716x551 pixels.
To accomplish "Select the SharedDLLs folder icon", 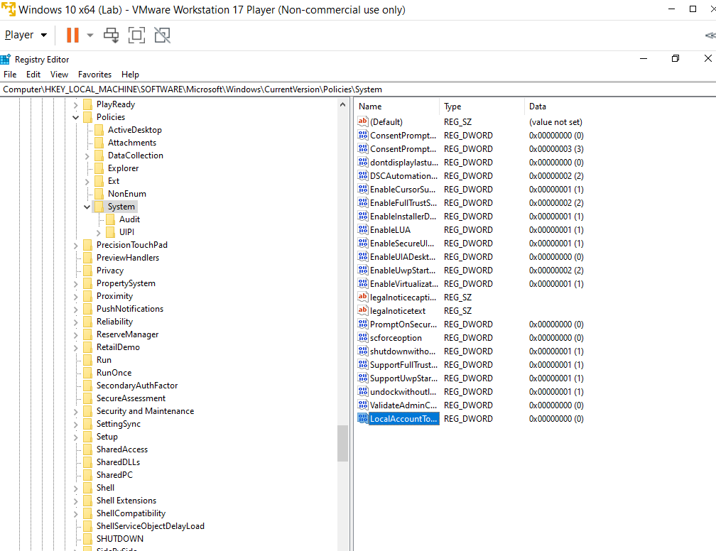I will point(87,462).
